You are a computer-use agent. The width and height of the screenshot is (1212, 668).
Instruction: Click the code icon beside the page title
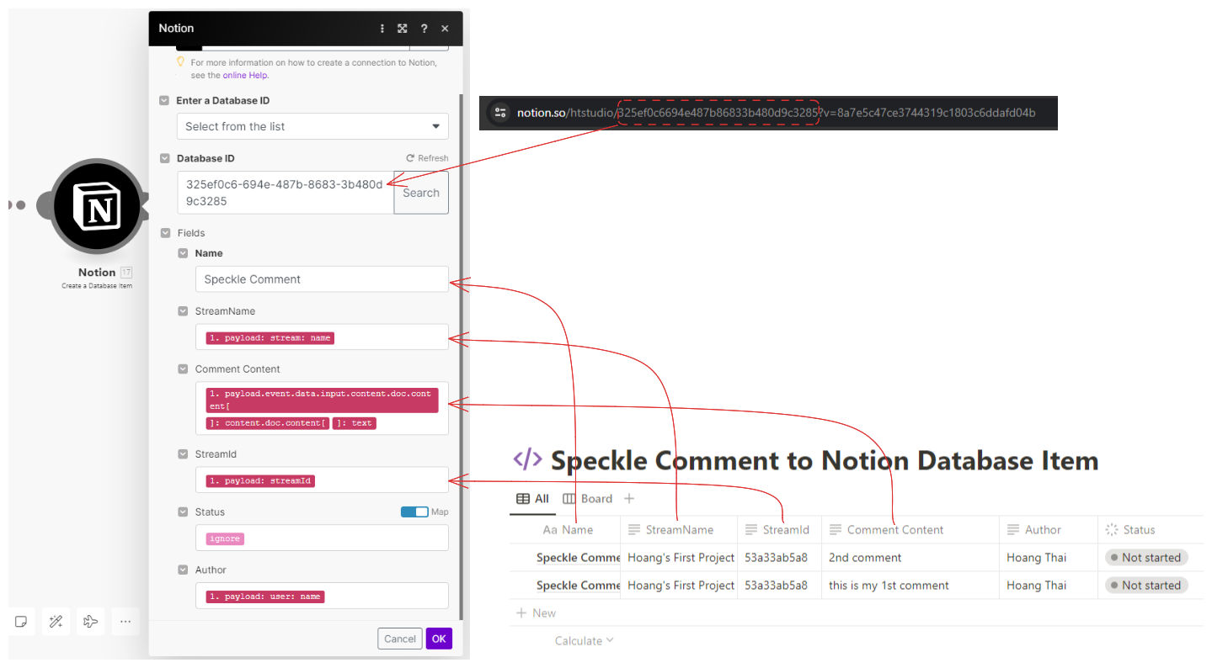(527, 459)
